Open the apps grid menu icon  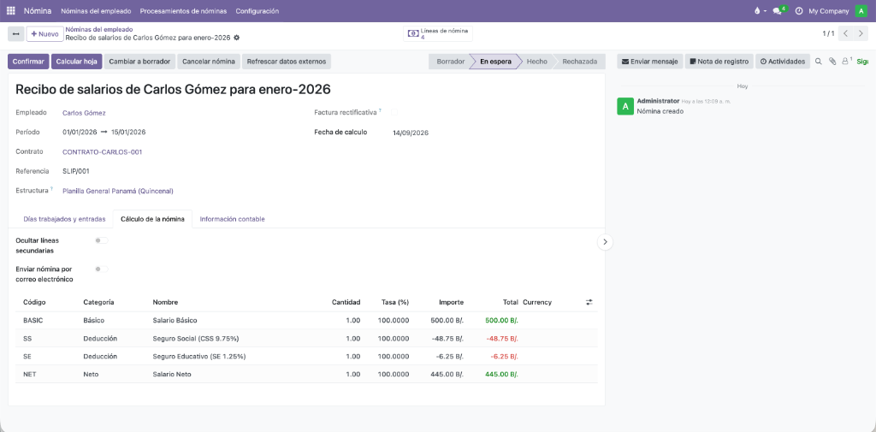click(10, 10)
